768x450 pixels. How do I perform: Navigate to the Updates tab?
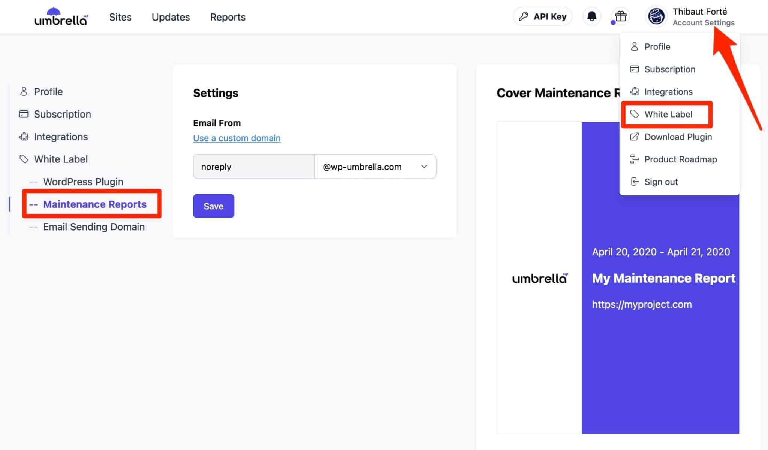click(x=171, y=17)
